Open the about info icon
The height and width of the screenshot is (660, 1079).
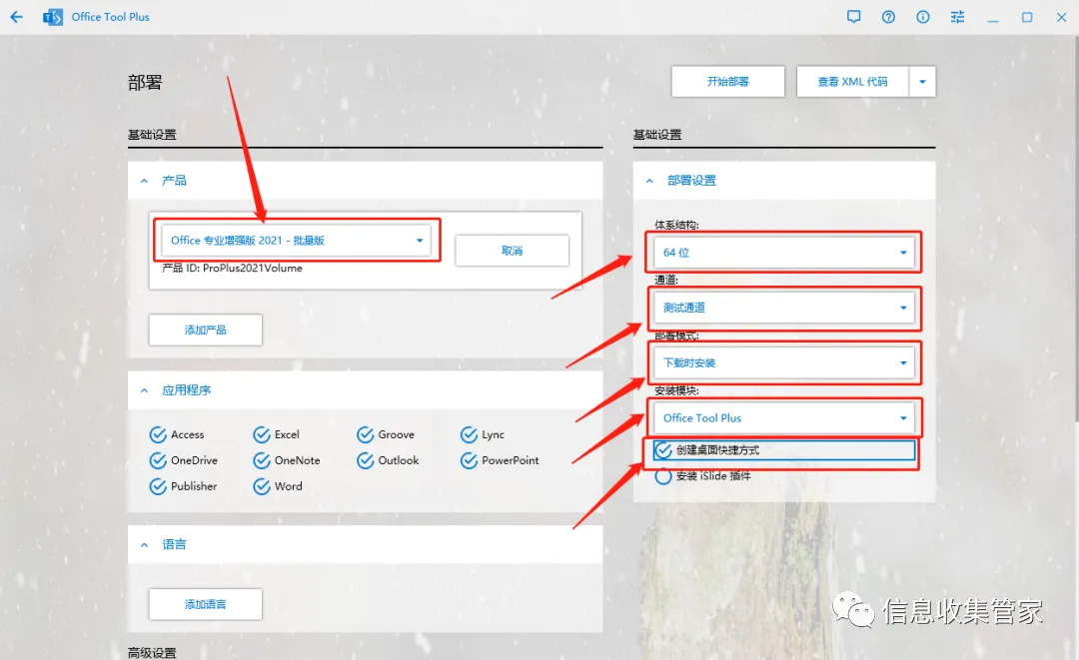coord(923,17)
